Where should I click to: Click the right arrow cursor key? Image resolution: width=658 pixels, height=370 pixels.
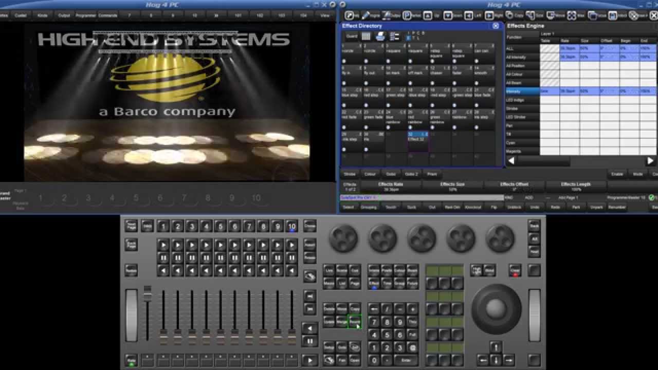tap(508, 360)
